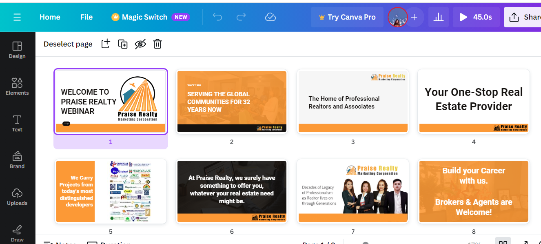Select the Draw tool
541x244 pixels.
click(17, 233)
